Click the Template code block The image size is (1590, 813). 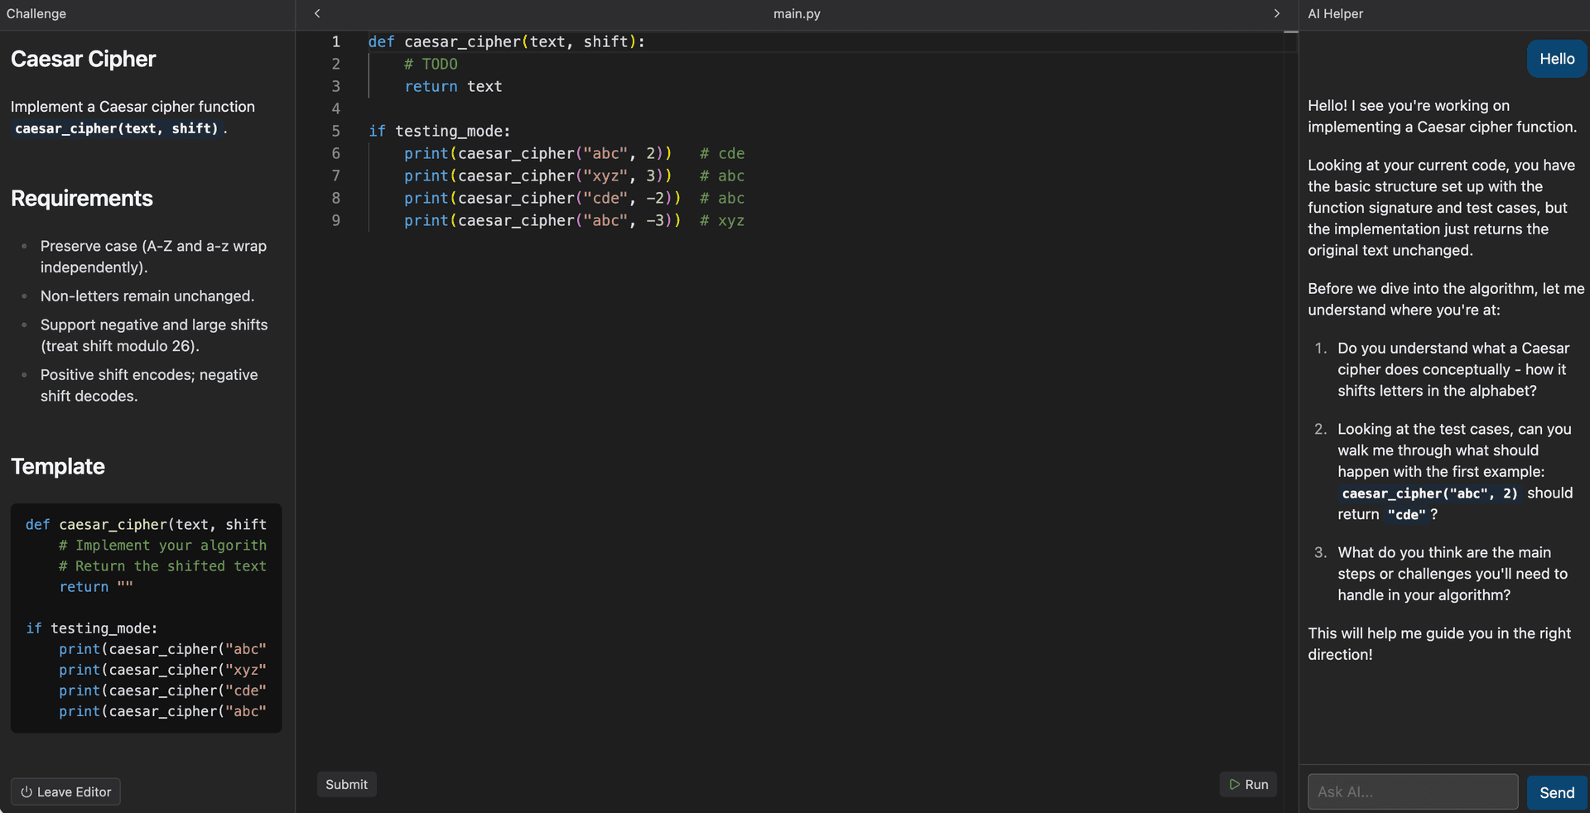[x=146, y=618]
